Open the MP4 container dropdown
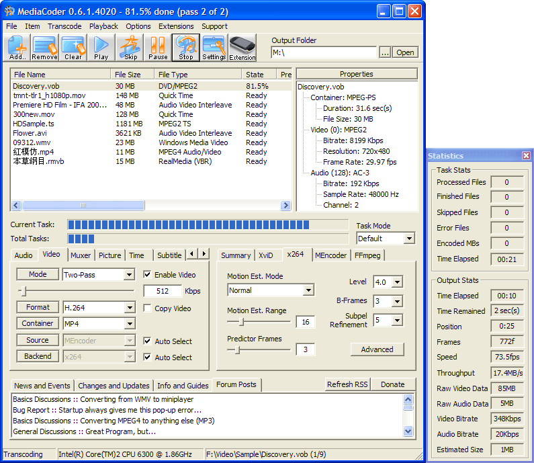The image size is (534, 463). coord(130,324)
